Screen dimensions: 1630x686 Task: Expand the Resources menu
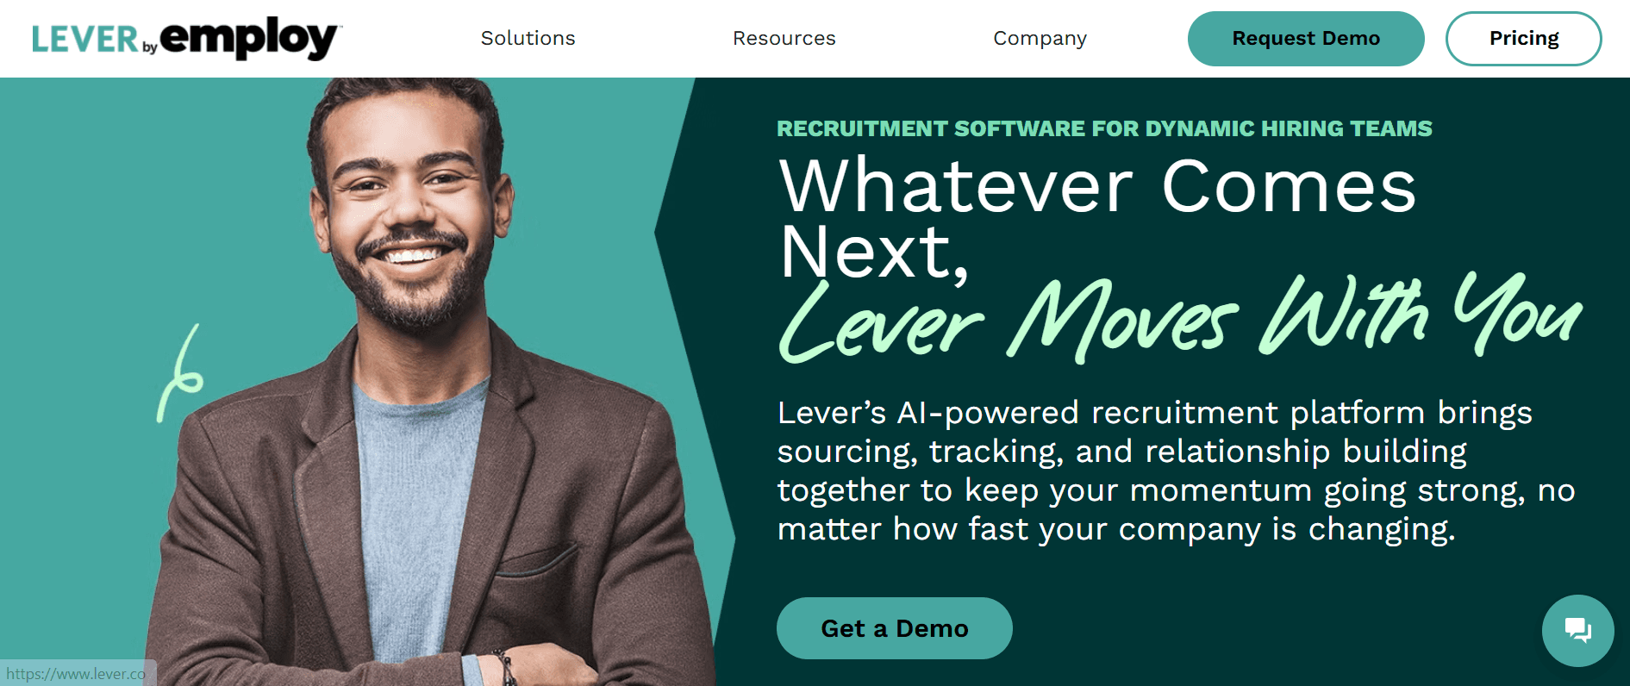(x=784, y=38)
